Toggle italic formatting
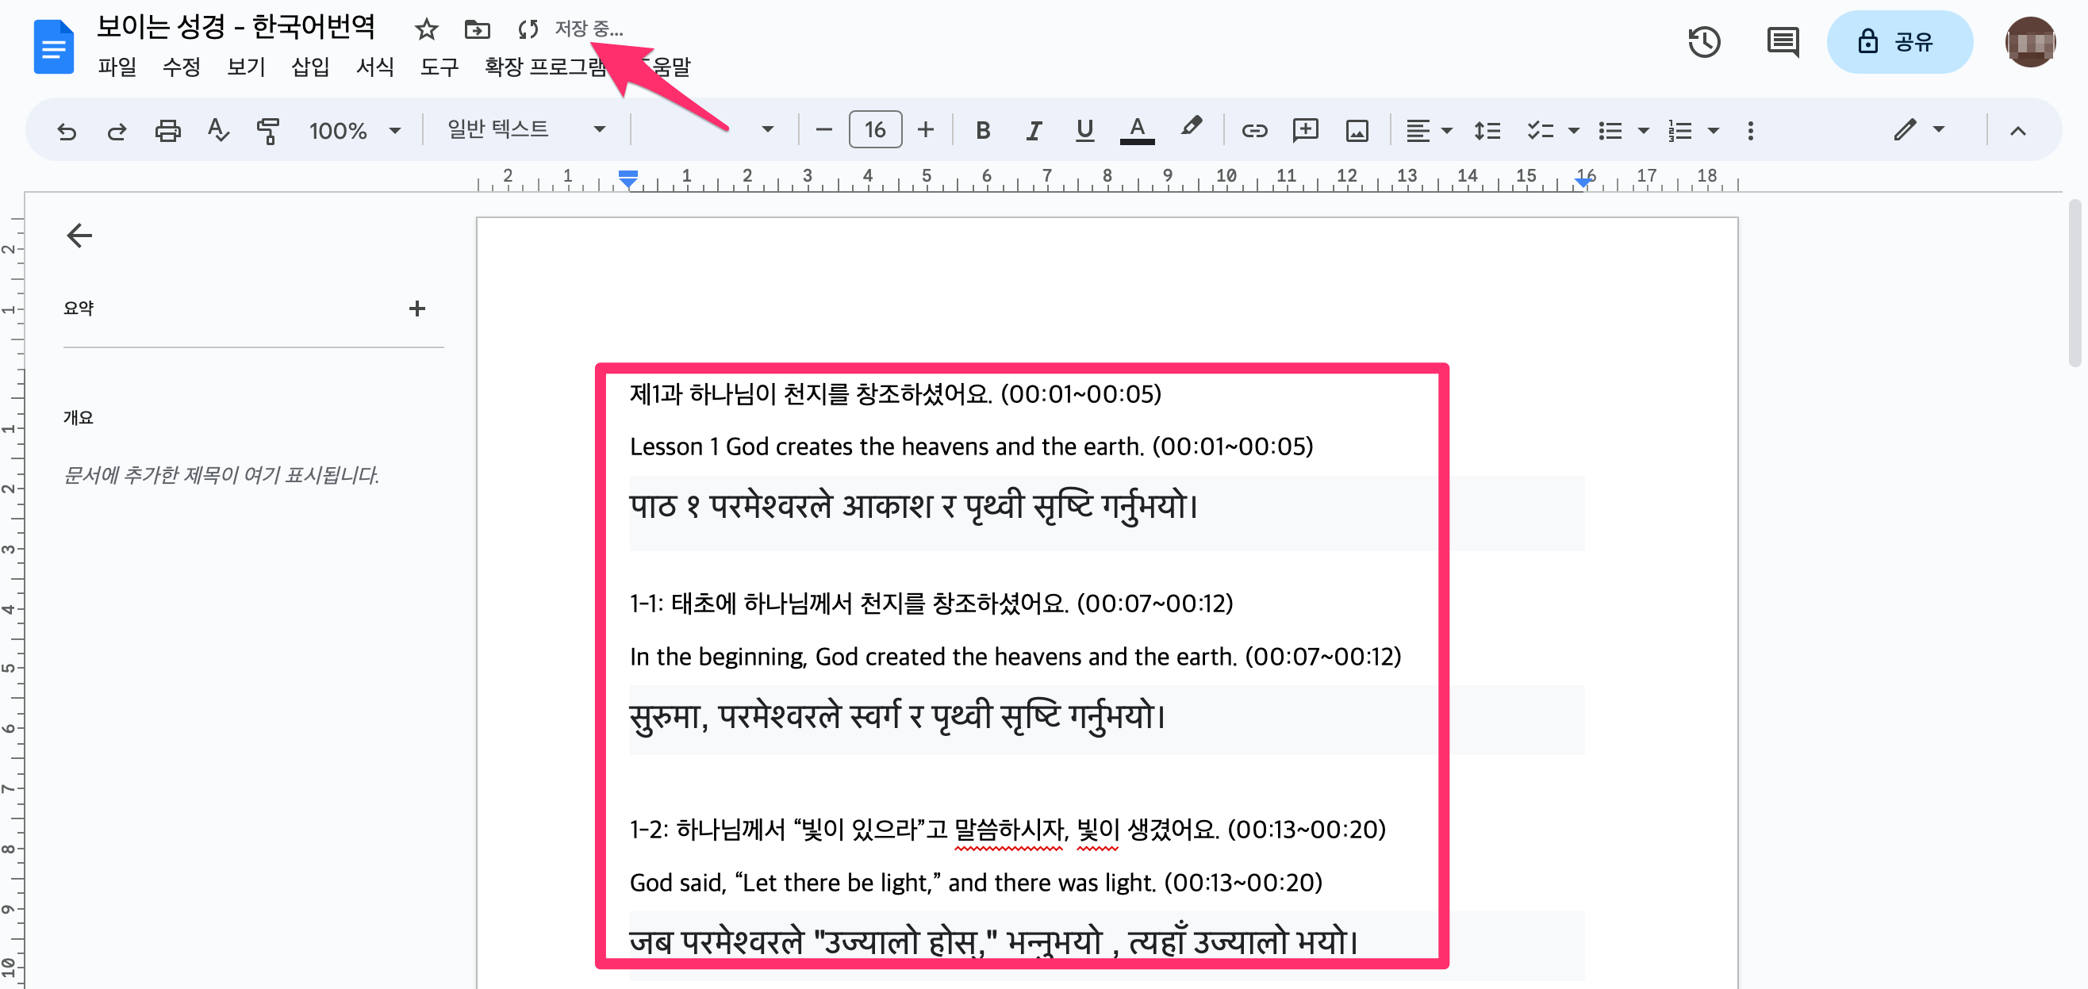The image size is (2088, 989). [1034, 131]
